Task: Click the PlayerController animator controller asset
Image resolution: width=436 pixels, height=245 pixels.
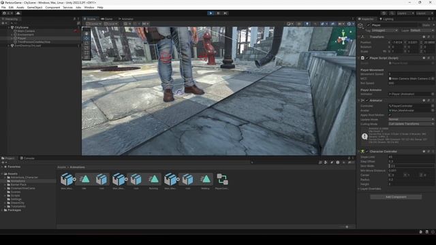Action: [x=222, y=181]
